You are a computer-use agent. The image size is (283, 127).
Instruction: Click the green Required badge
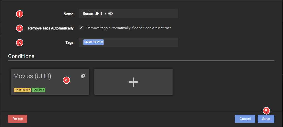point(38,90)
